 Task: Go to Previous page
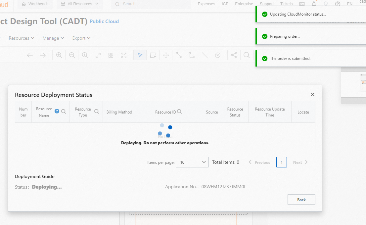coord(259,162)
